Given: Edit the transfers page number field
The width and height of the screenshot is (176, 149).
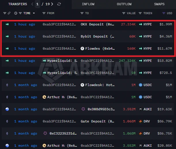Looking at the screenshot, I should point(37,4).
